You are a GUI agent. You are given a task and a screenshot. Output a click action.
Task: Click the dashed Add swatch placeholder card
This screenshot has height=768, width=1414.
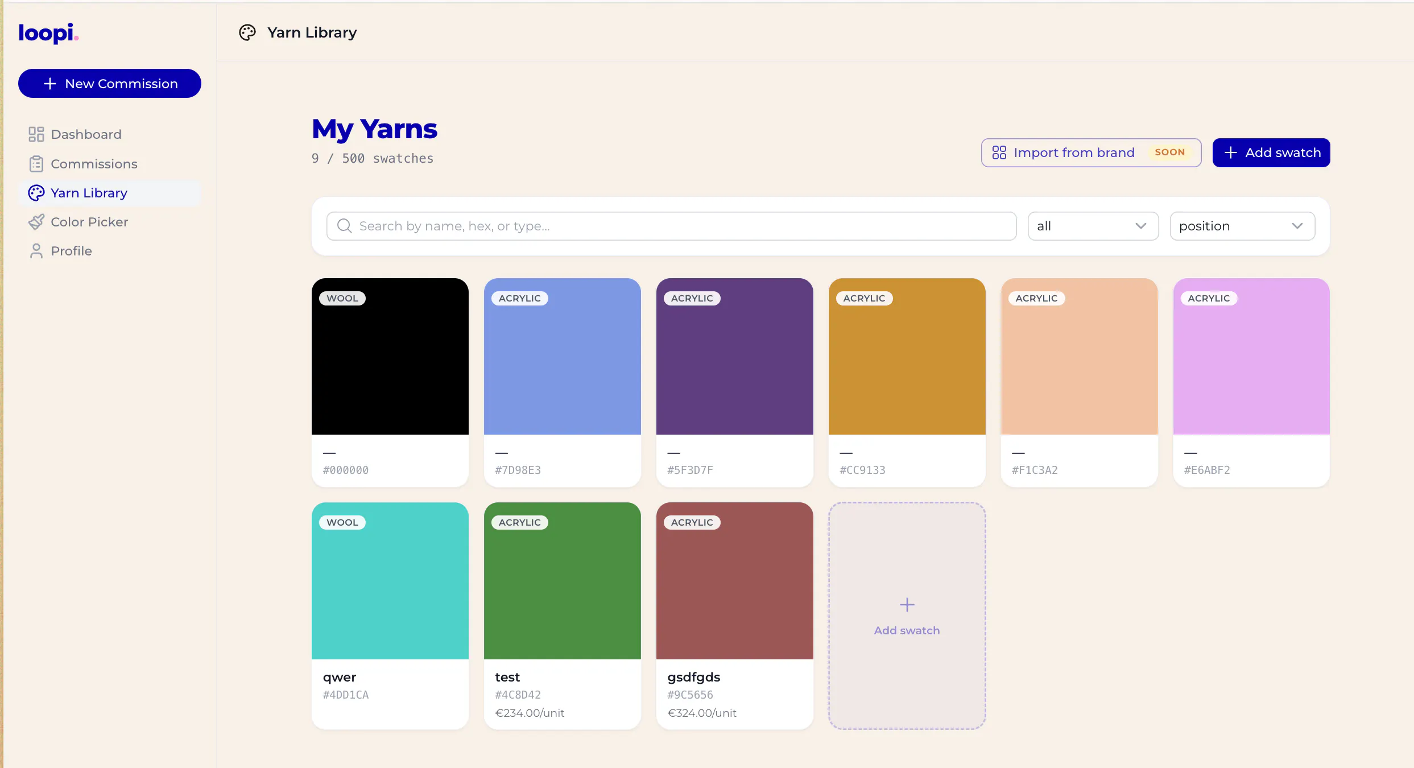click(907, 616)
